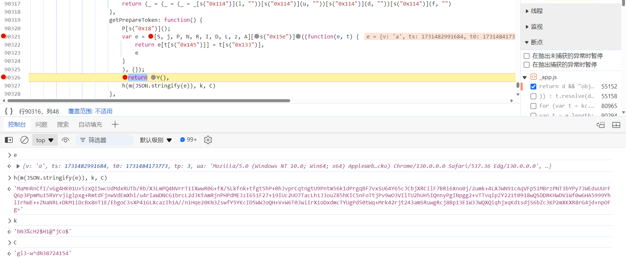Click the 筛选器 filter input field

click(x=104, y=140)
